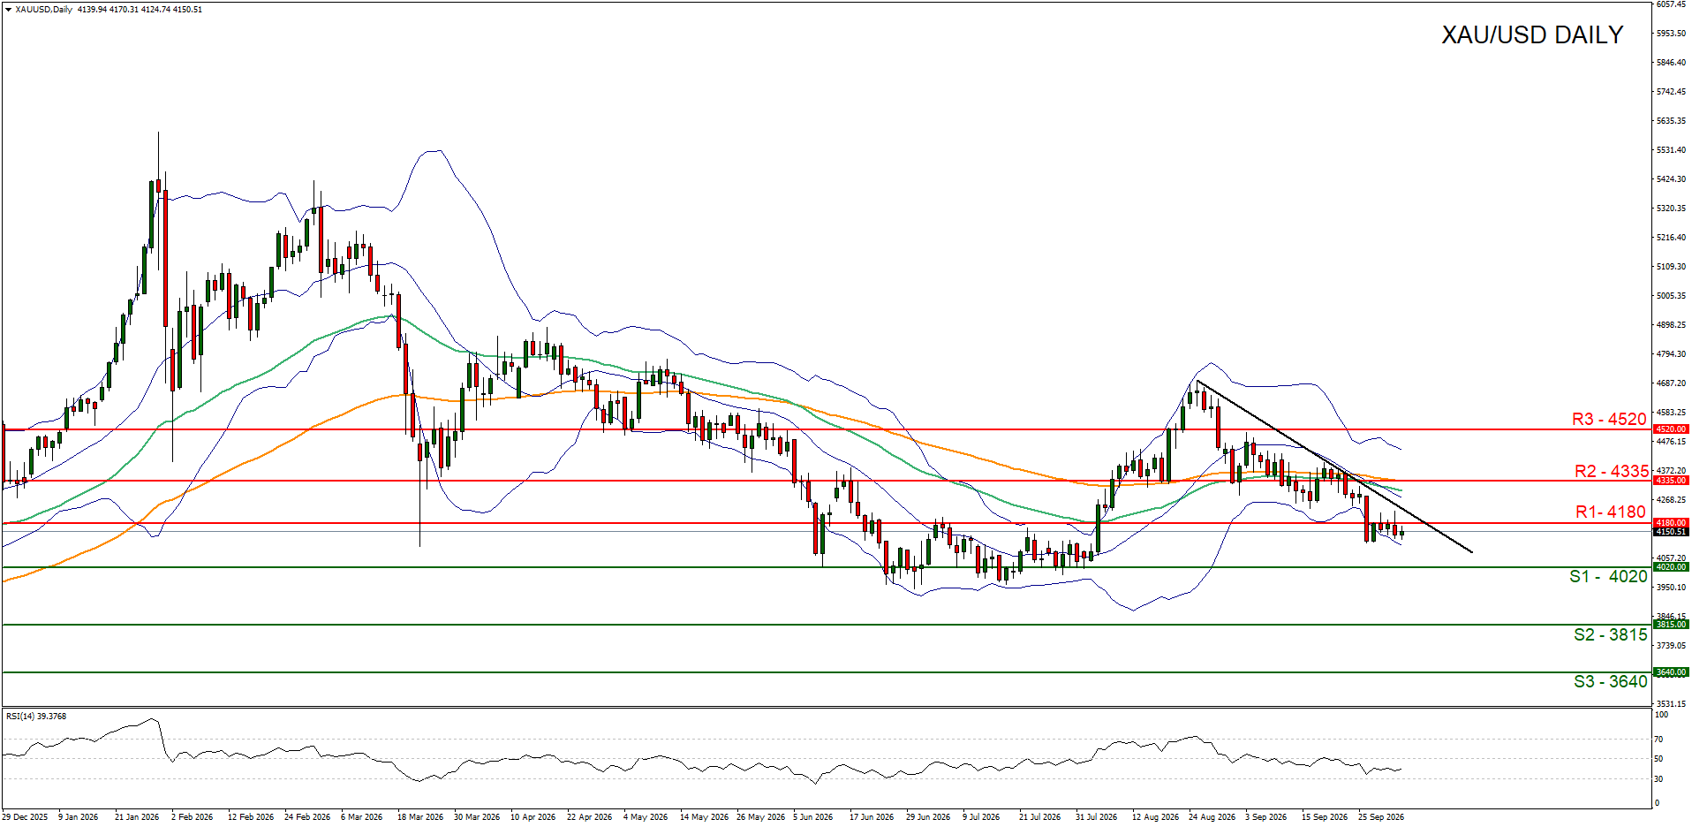This screenshot has height=827, width=1692.
Task: Click the 10 Apr 2026 date label
Action: 533,817
